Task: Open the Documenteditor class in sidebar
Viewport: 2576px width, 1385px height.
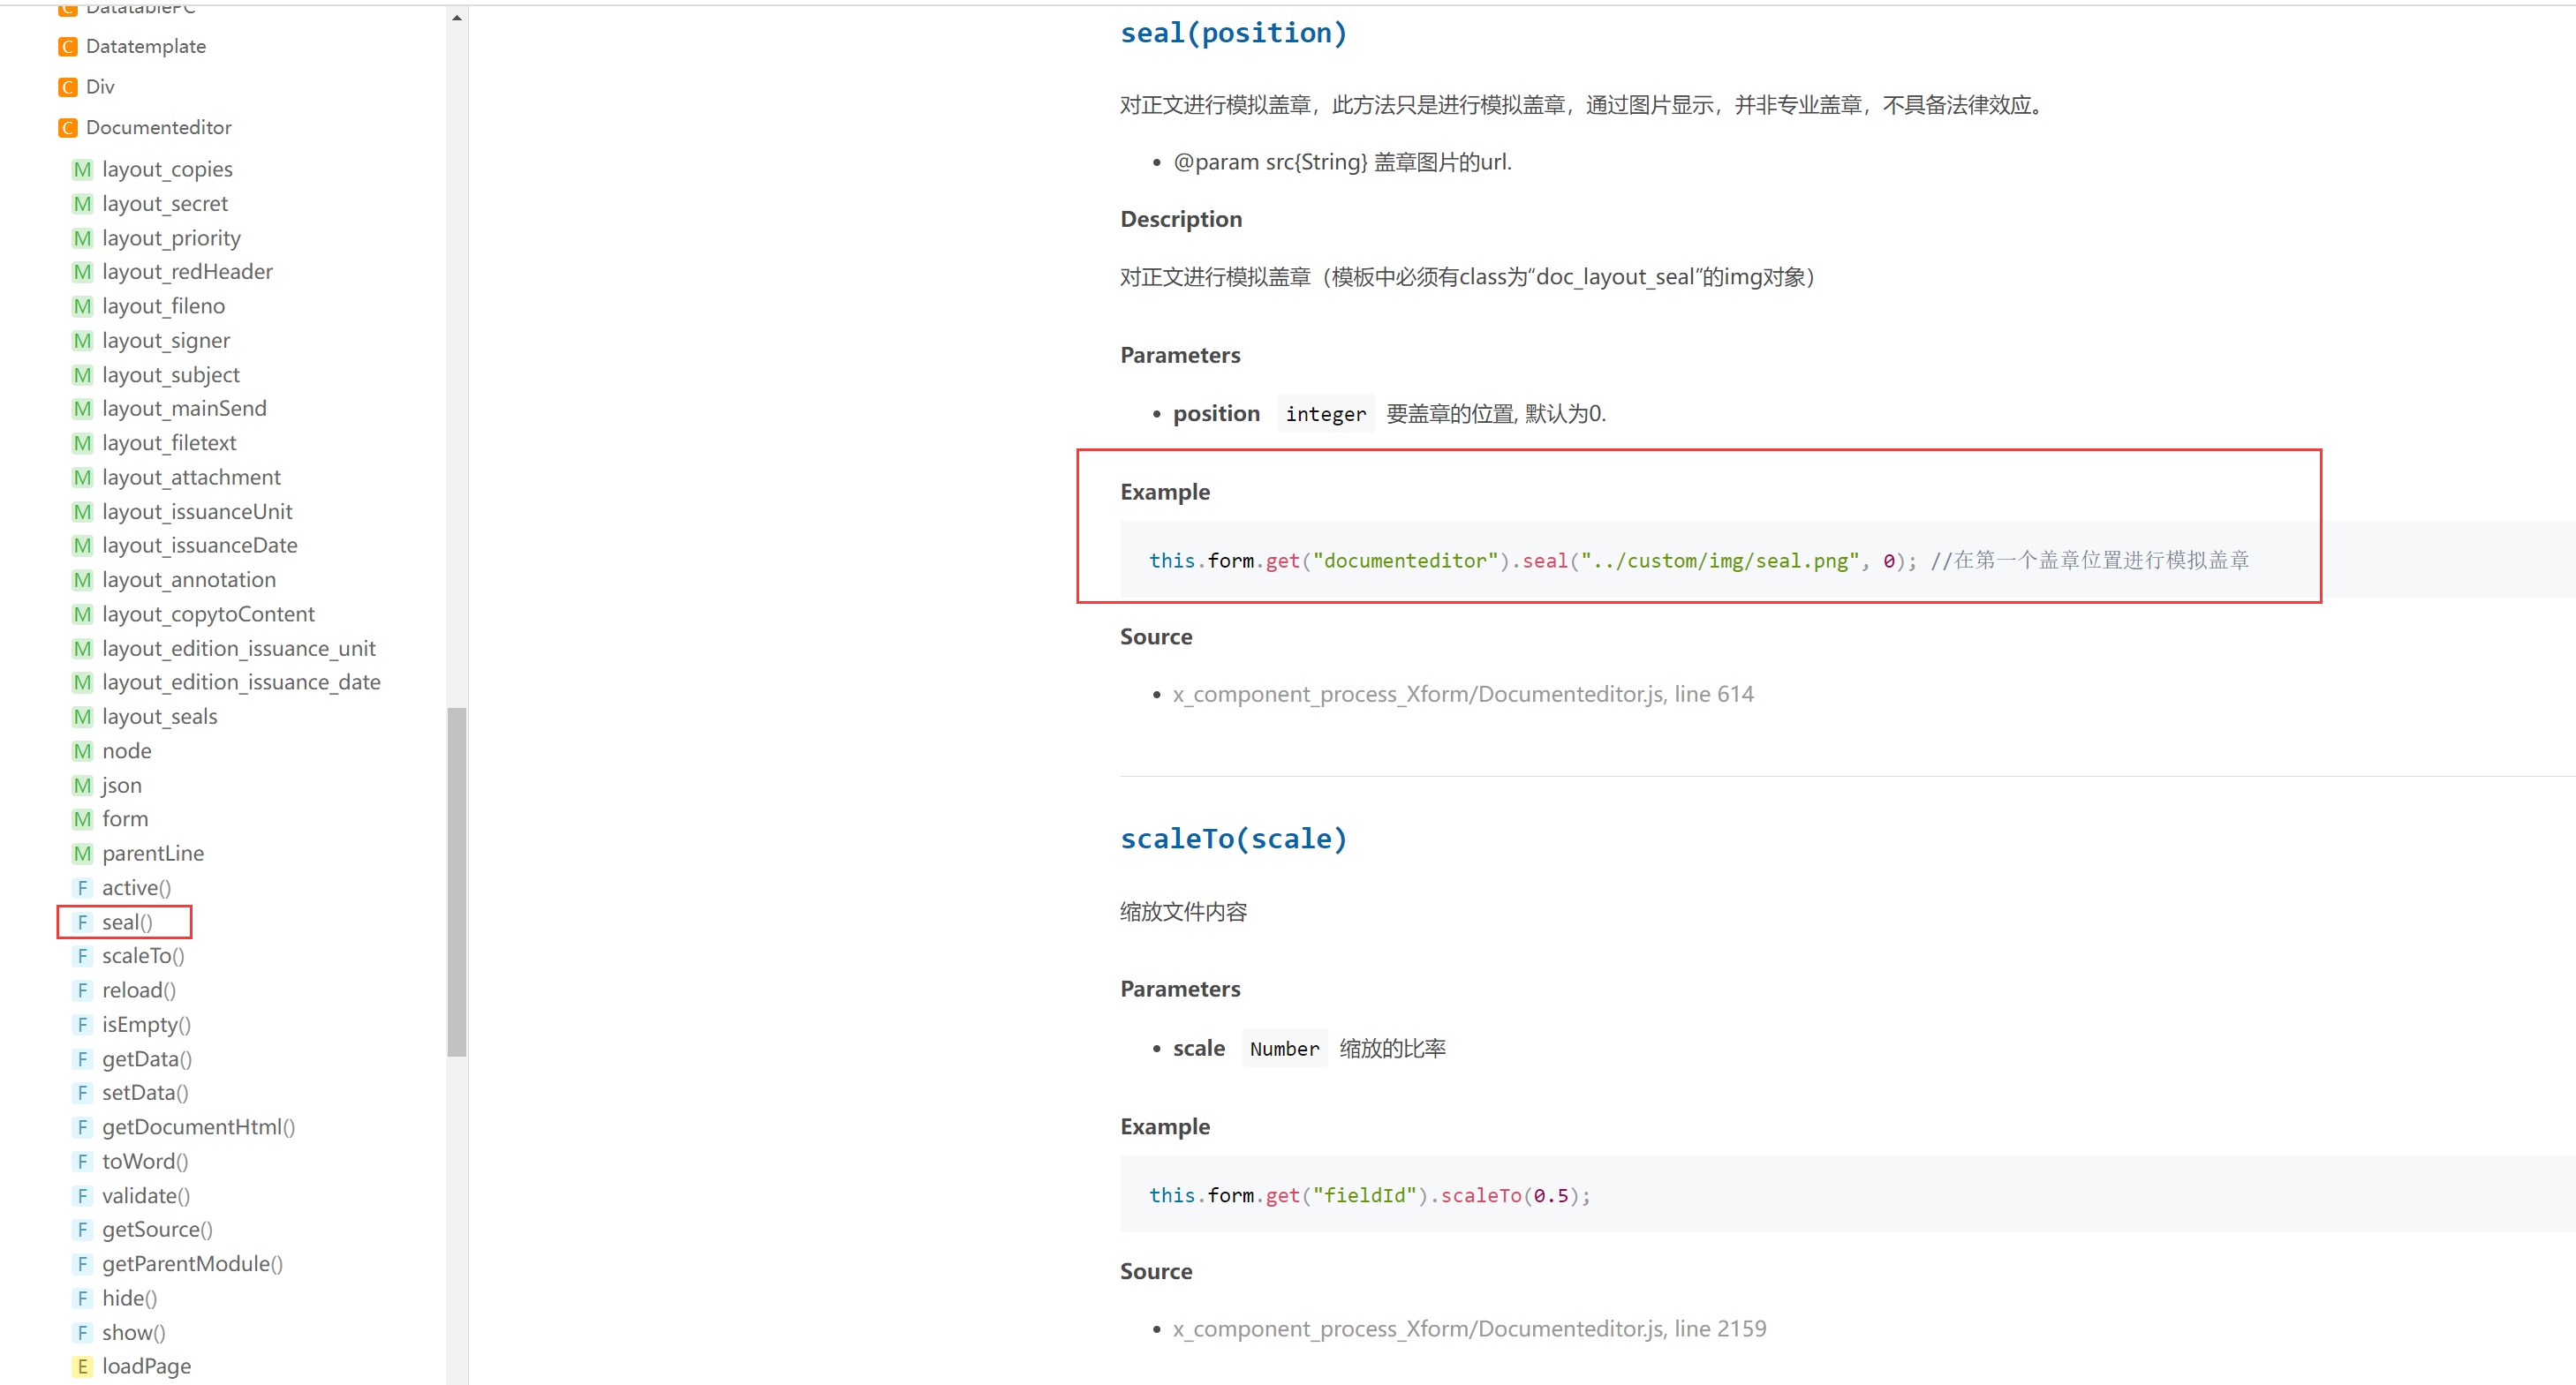Action: coord(158,128)
